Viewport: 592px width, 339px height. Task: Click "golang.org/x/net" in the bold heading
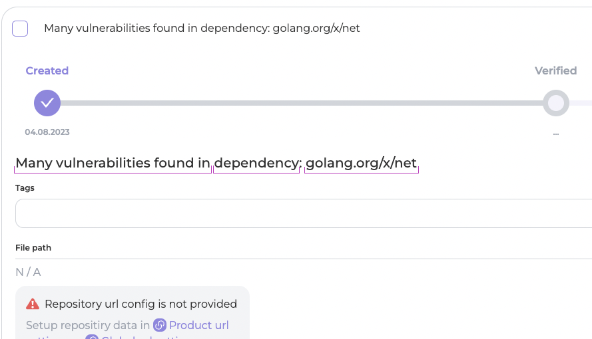361,163
